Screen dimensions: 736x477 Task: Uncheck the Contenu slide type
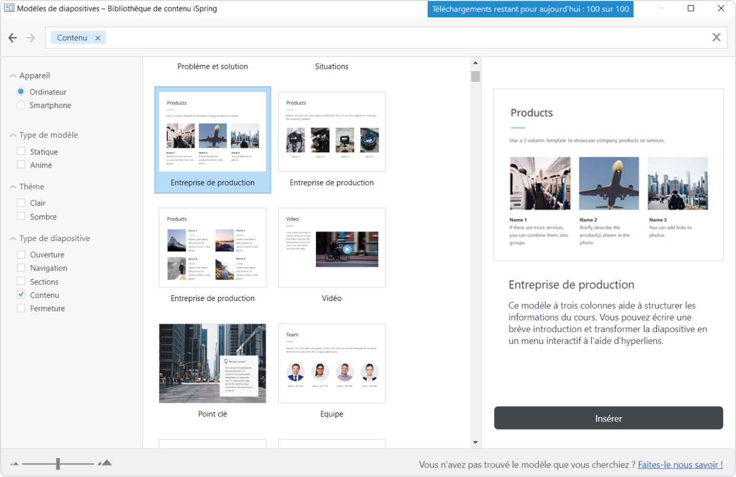(x=21, y=295)
